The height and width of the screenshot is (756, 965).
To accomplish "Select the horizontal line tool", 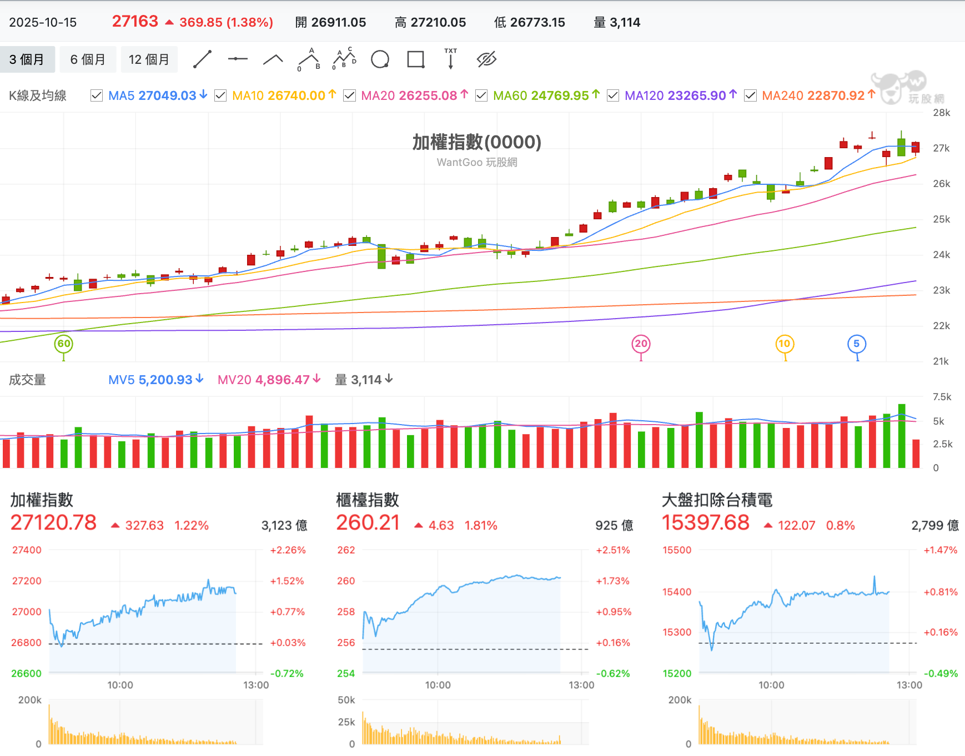I will pos(238,59).
